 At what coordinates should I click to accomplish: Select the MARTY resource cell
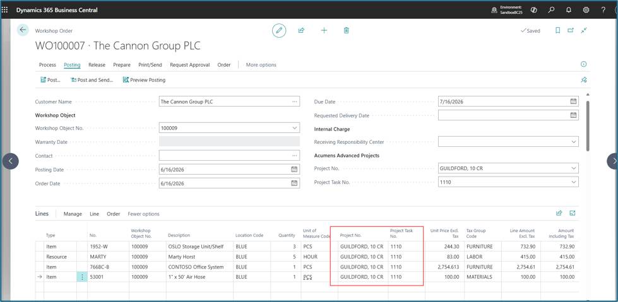point(108,257)
